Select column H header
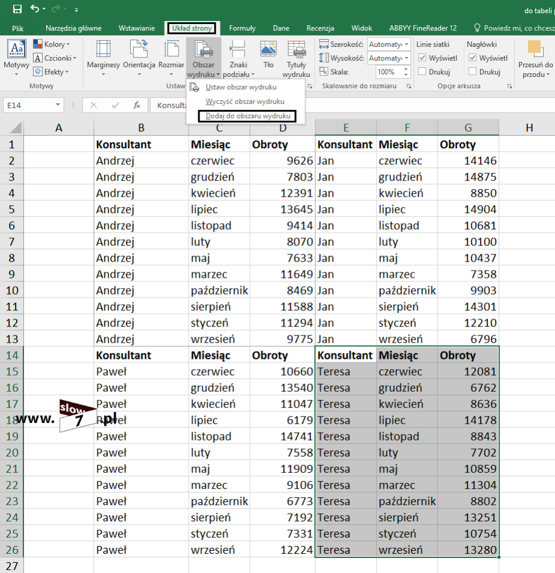 (529, 128)
